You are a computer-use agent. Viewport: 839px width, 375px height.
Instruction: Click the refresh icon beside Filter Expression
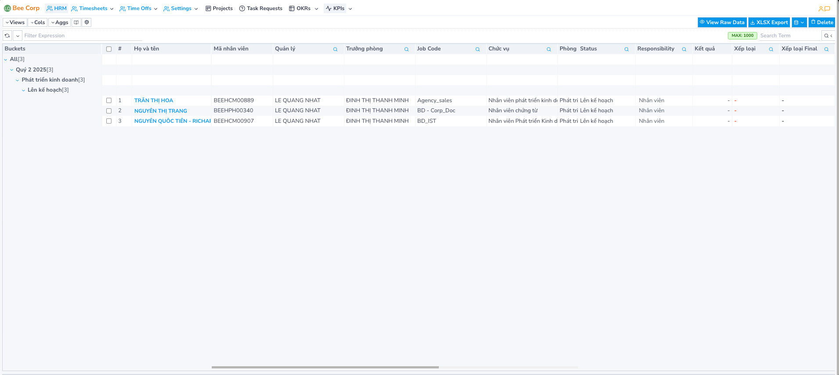coord(7,36)
